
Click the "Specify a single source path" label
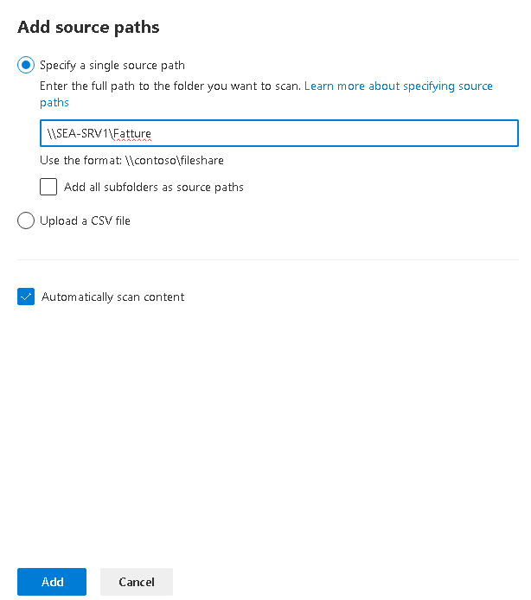[112, 66]
